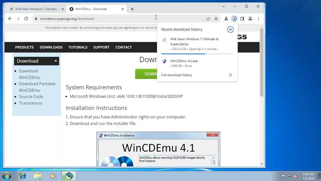Click the ISO file icon in downloads

coord(164,39)
